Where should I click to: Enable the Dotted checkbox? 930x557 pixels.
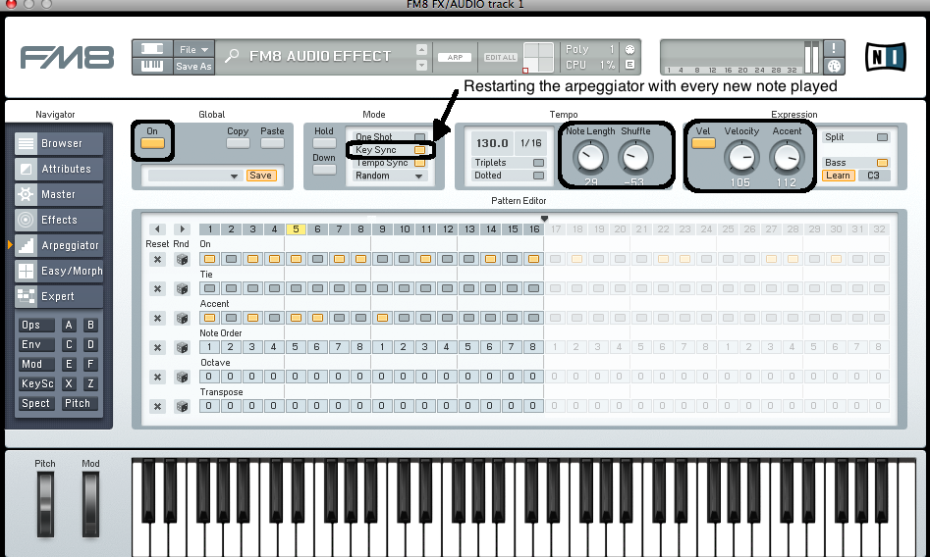point(538,176)
